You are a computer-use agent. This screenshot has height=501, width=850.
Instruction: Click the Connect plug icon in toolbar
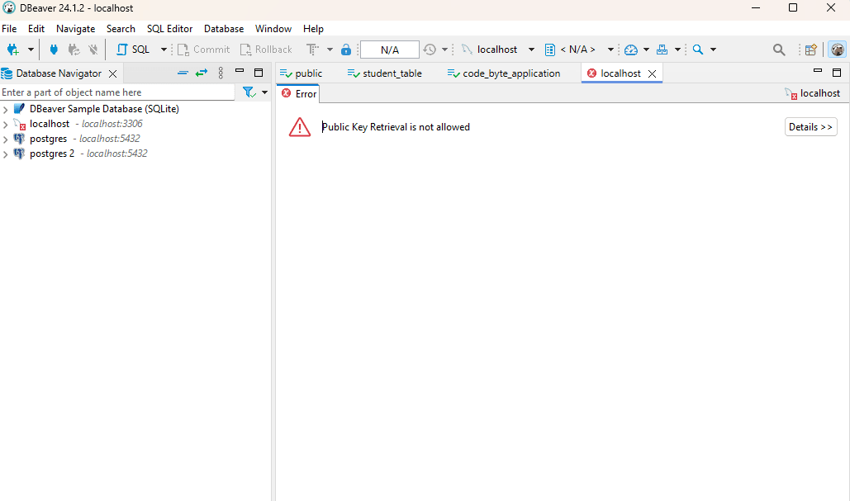tap(54, 50)
